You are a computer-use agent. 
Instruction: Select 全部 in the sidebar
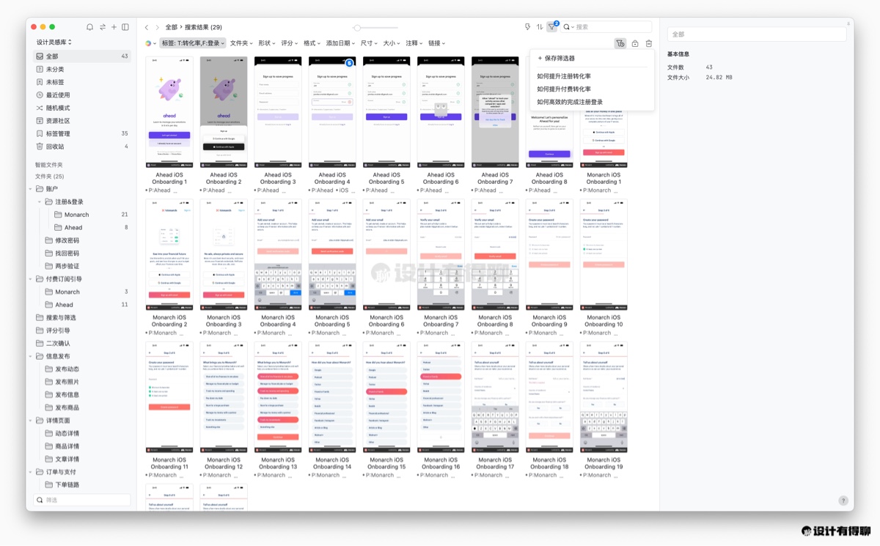click(x=83, y=56)
